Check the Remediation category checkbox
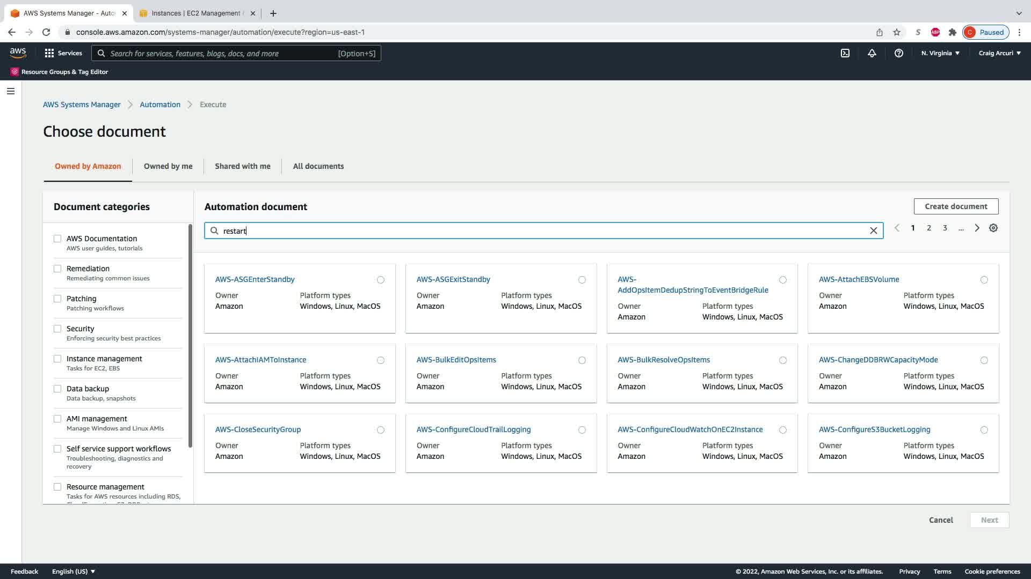This screenshot has height=579, width=1031. (x=57, y=269)
